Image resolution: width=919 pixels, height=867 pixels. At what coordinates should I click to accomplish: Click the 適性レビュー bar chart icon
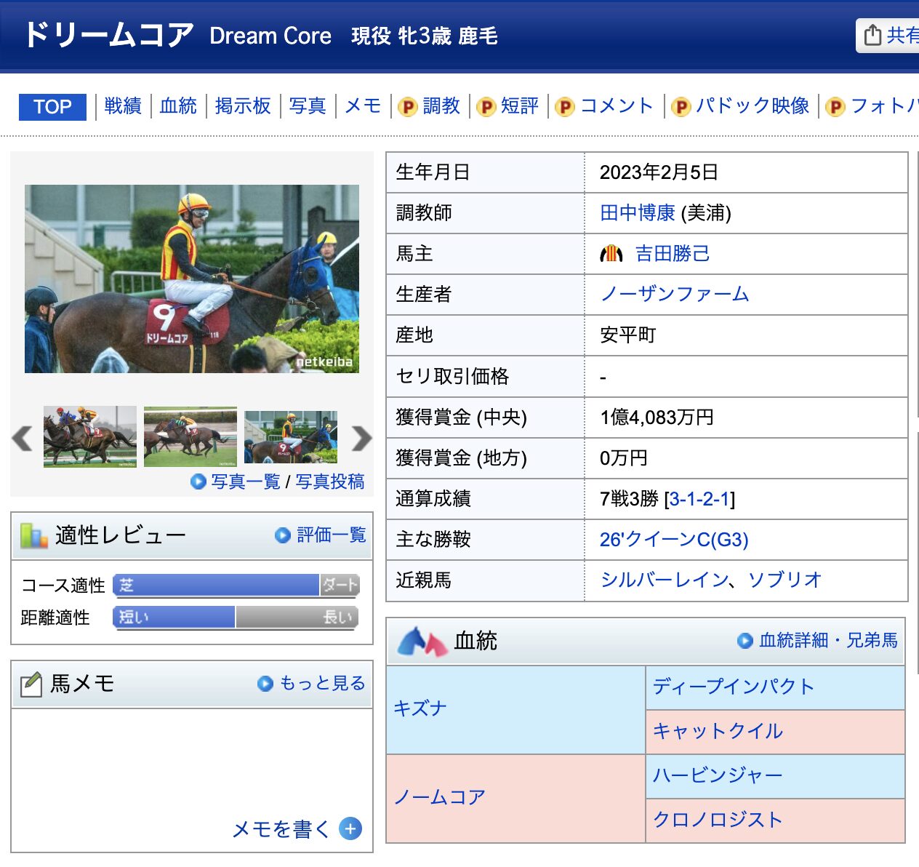(x=33, y=535)
